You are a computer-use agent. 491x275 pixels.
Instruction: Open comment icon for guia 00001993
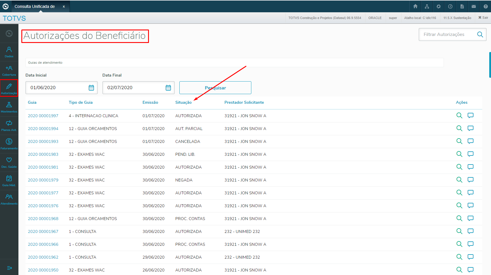(471, 141)
